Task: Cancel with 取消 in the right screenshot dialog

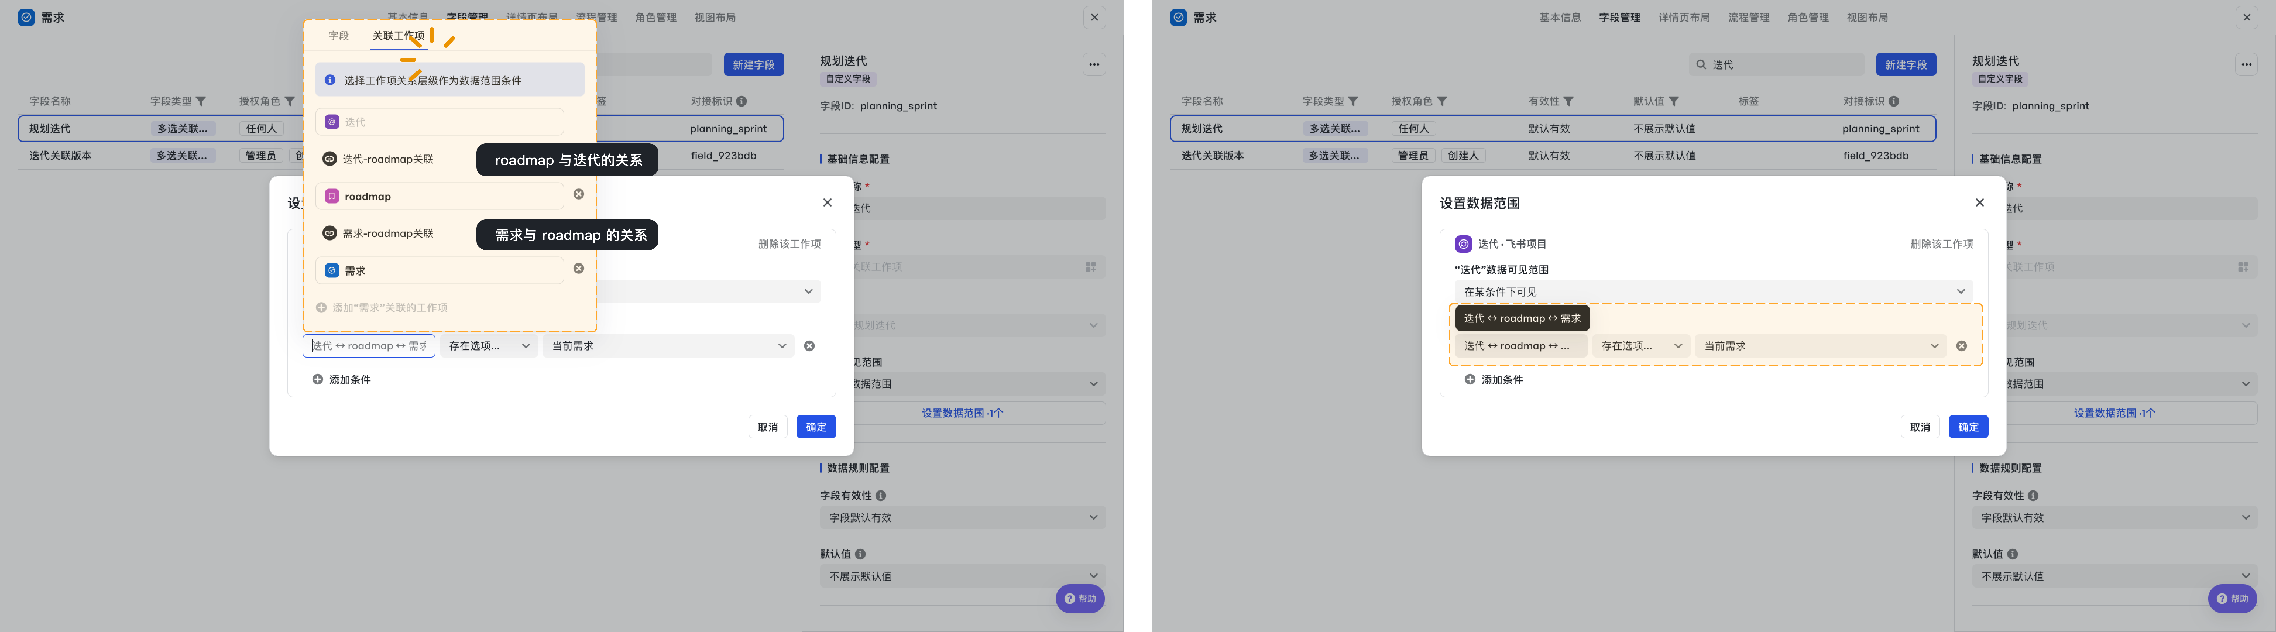Action: coord(1920,427)
